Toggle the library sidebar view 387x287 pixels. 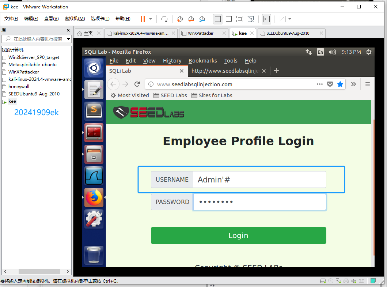pyautogui.click(x=218, y=19)
